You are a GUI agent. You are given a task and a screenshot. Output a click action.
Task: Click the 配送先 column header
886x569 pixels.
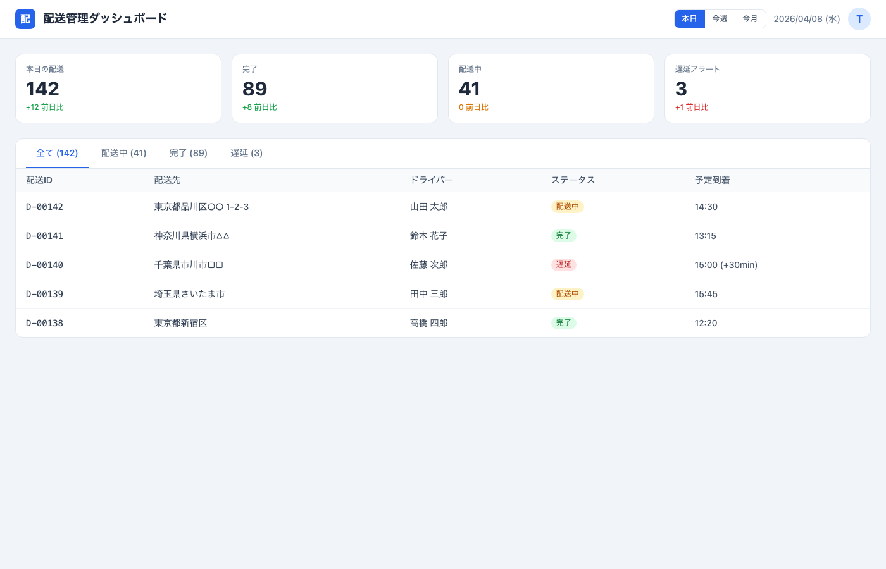(167, 180)
